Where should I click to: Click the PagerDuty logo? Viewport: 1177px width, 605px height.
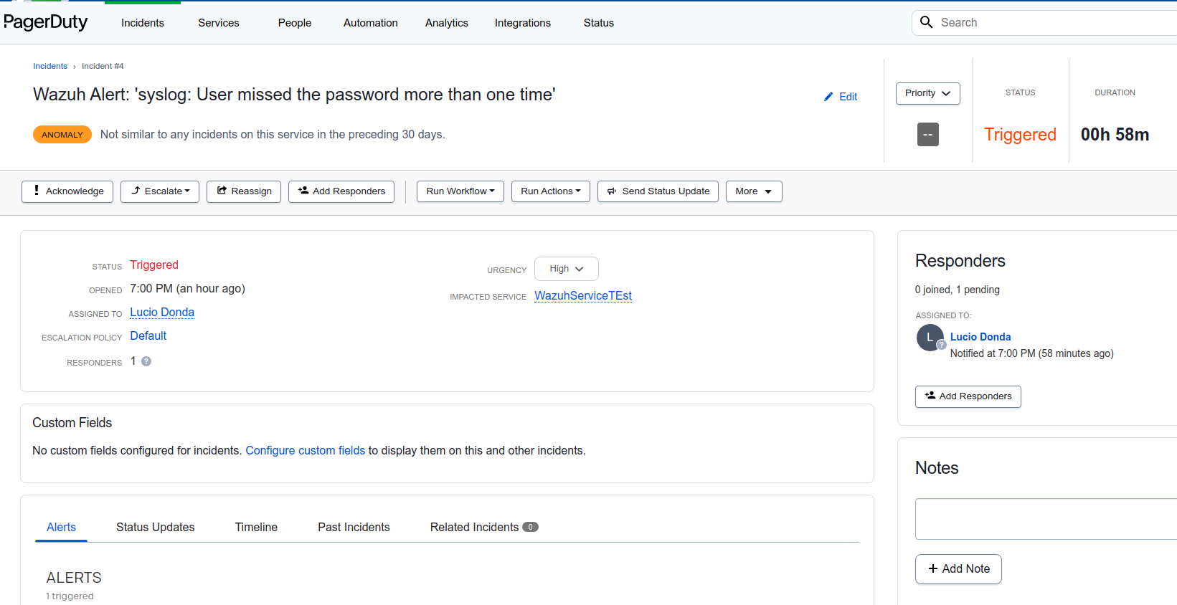45,22
